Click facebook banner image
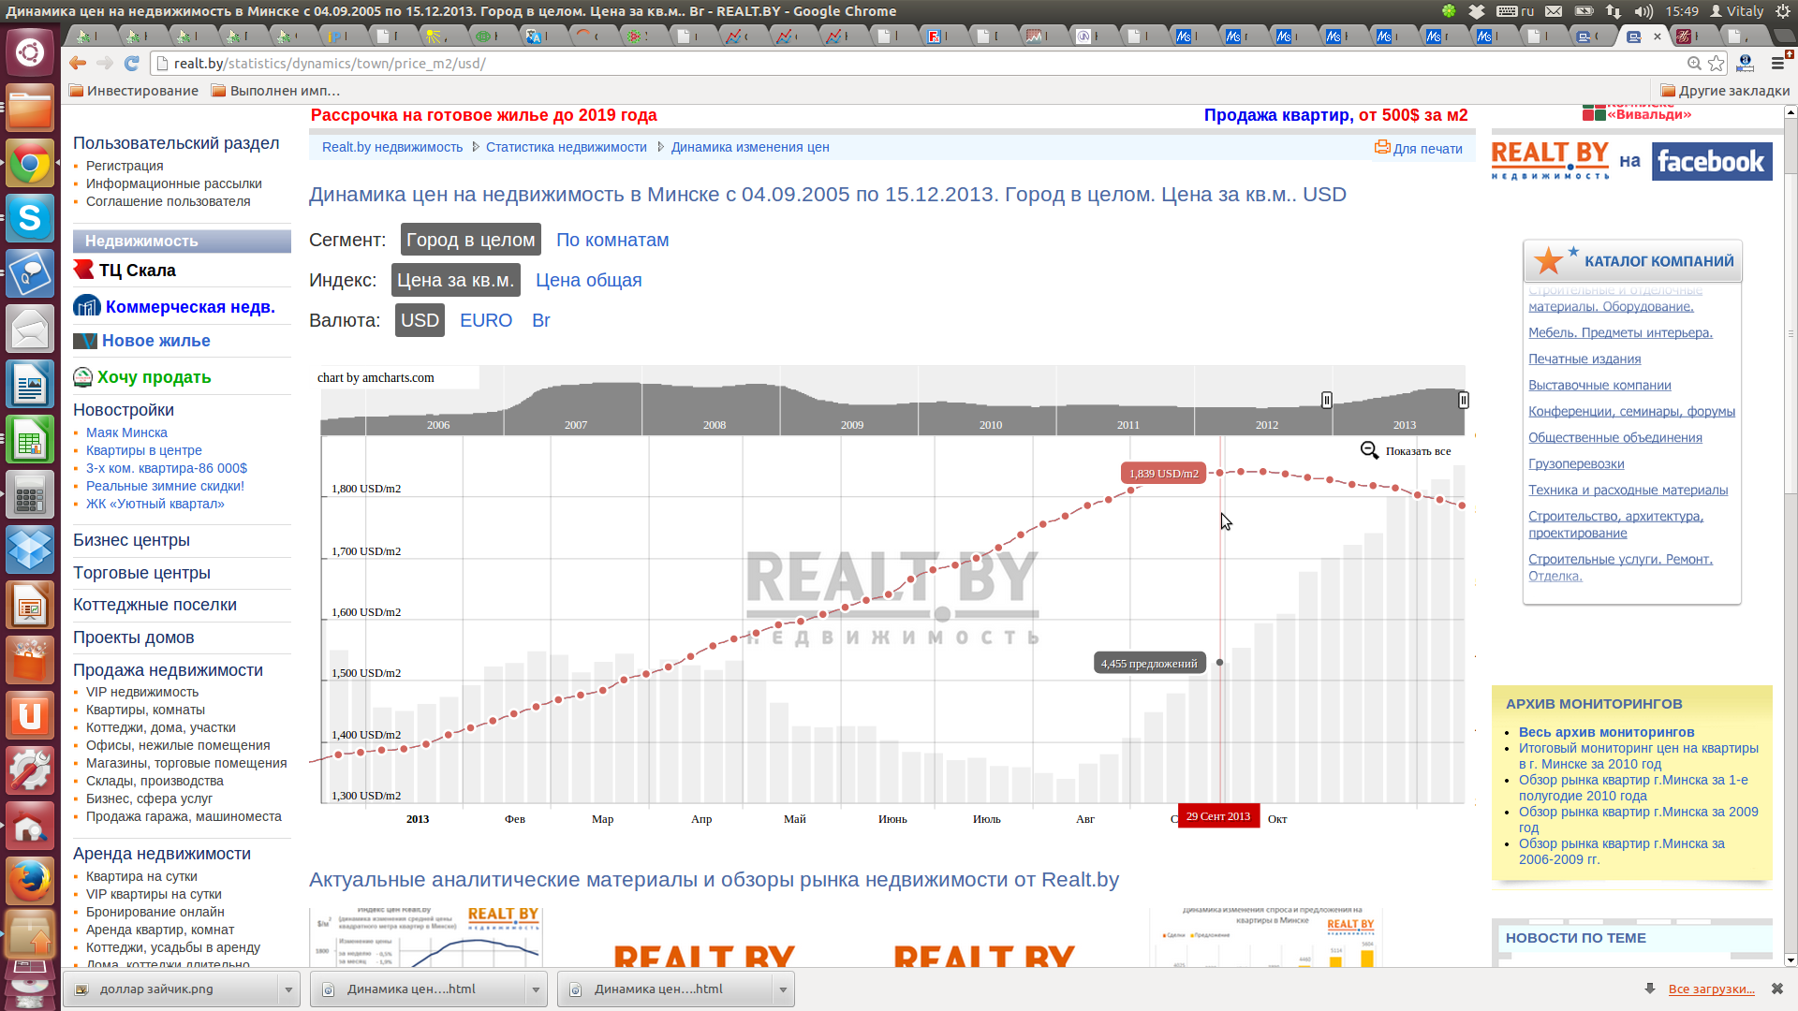The image size is (1798, 1011). click(1711, 161)
